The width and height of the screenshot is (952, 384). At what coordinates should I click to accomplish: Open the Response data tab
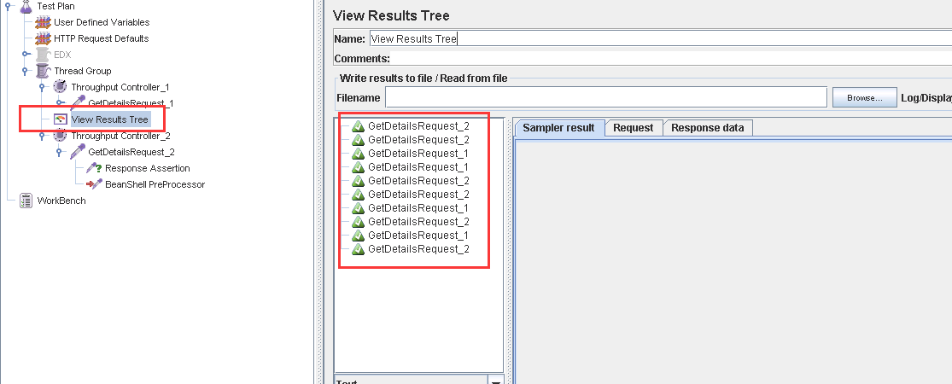(707, 127)
